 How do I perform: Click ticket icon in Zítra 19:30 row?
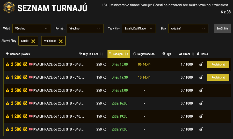(x=31, y=116)
